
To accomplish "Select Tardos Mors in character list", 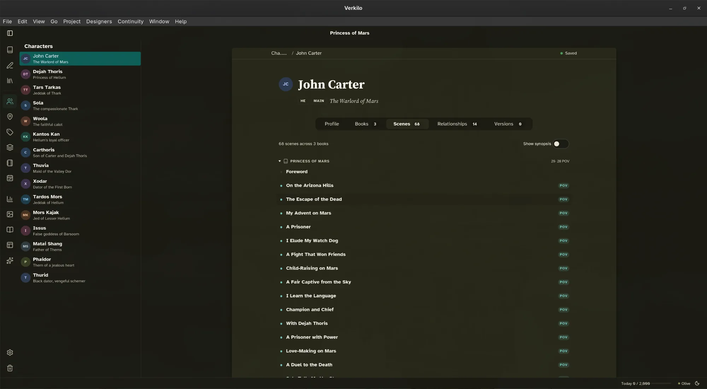I will [80, 199].
